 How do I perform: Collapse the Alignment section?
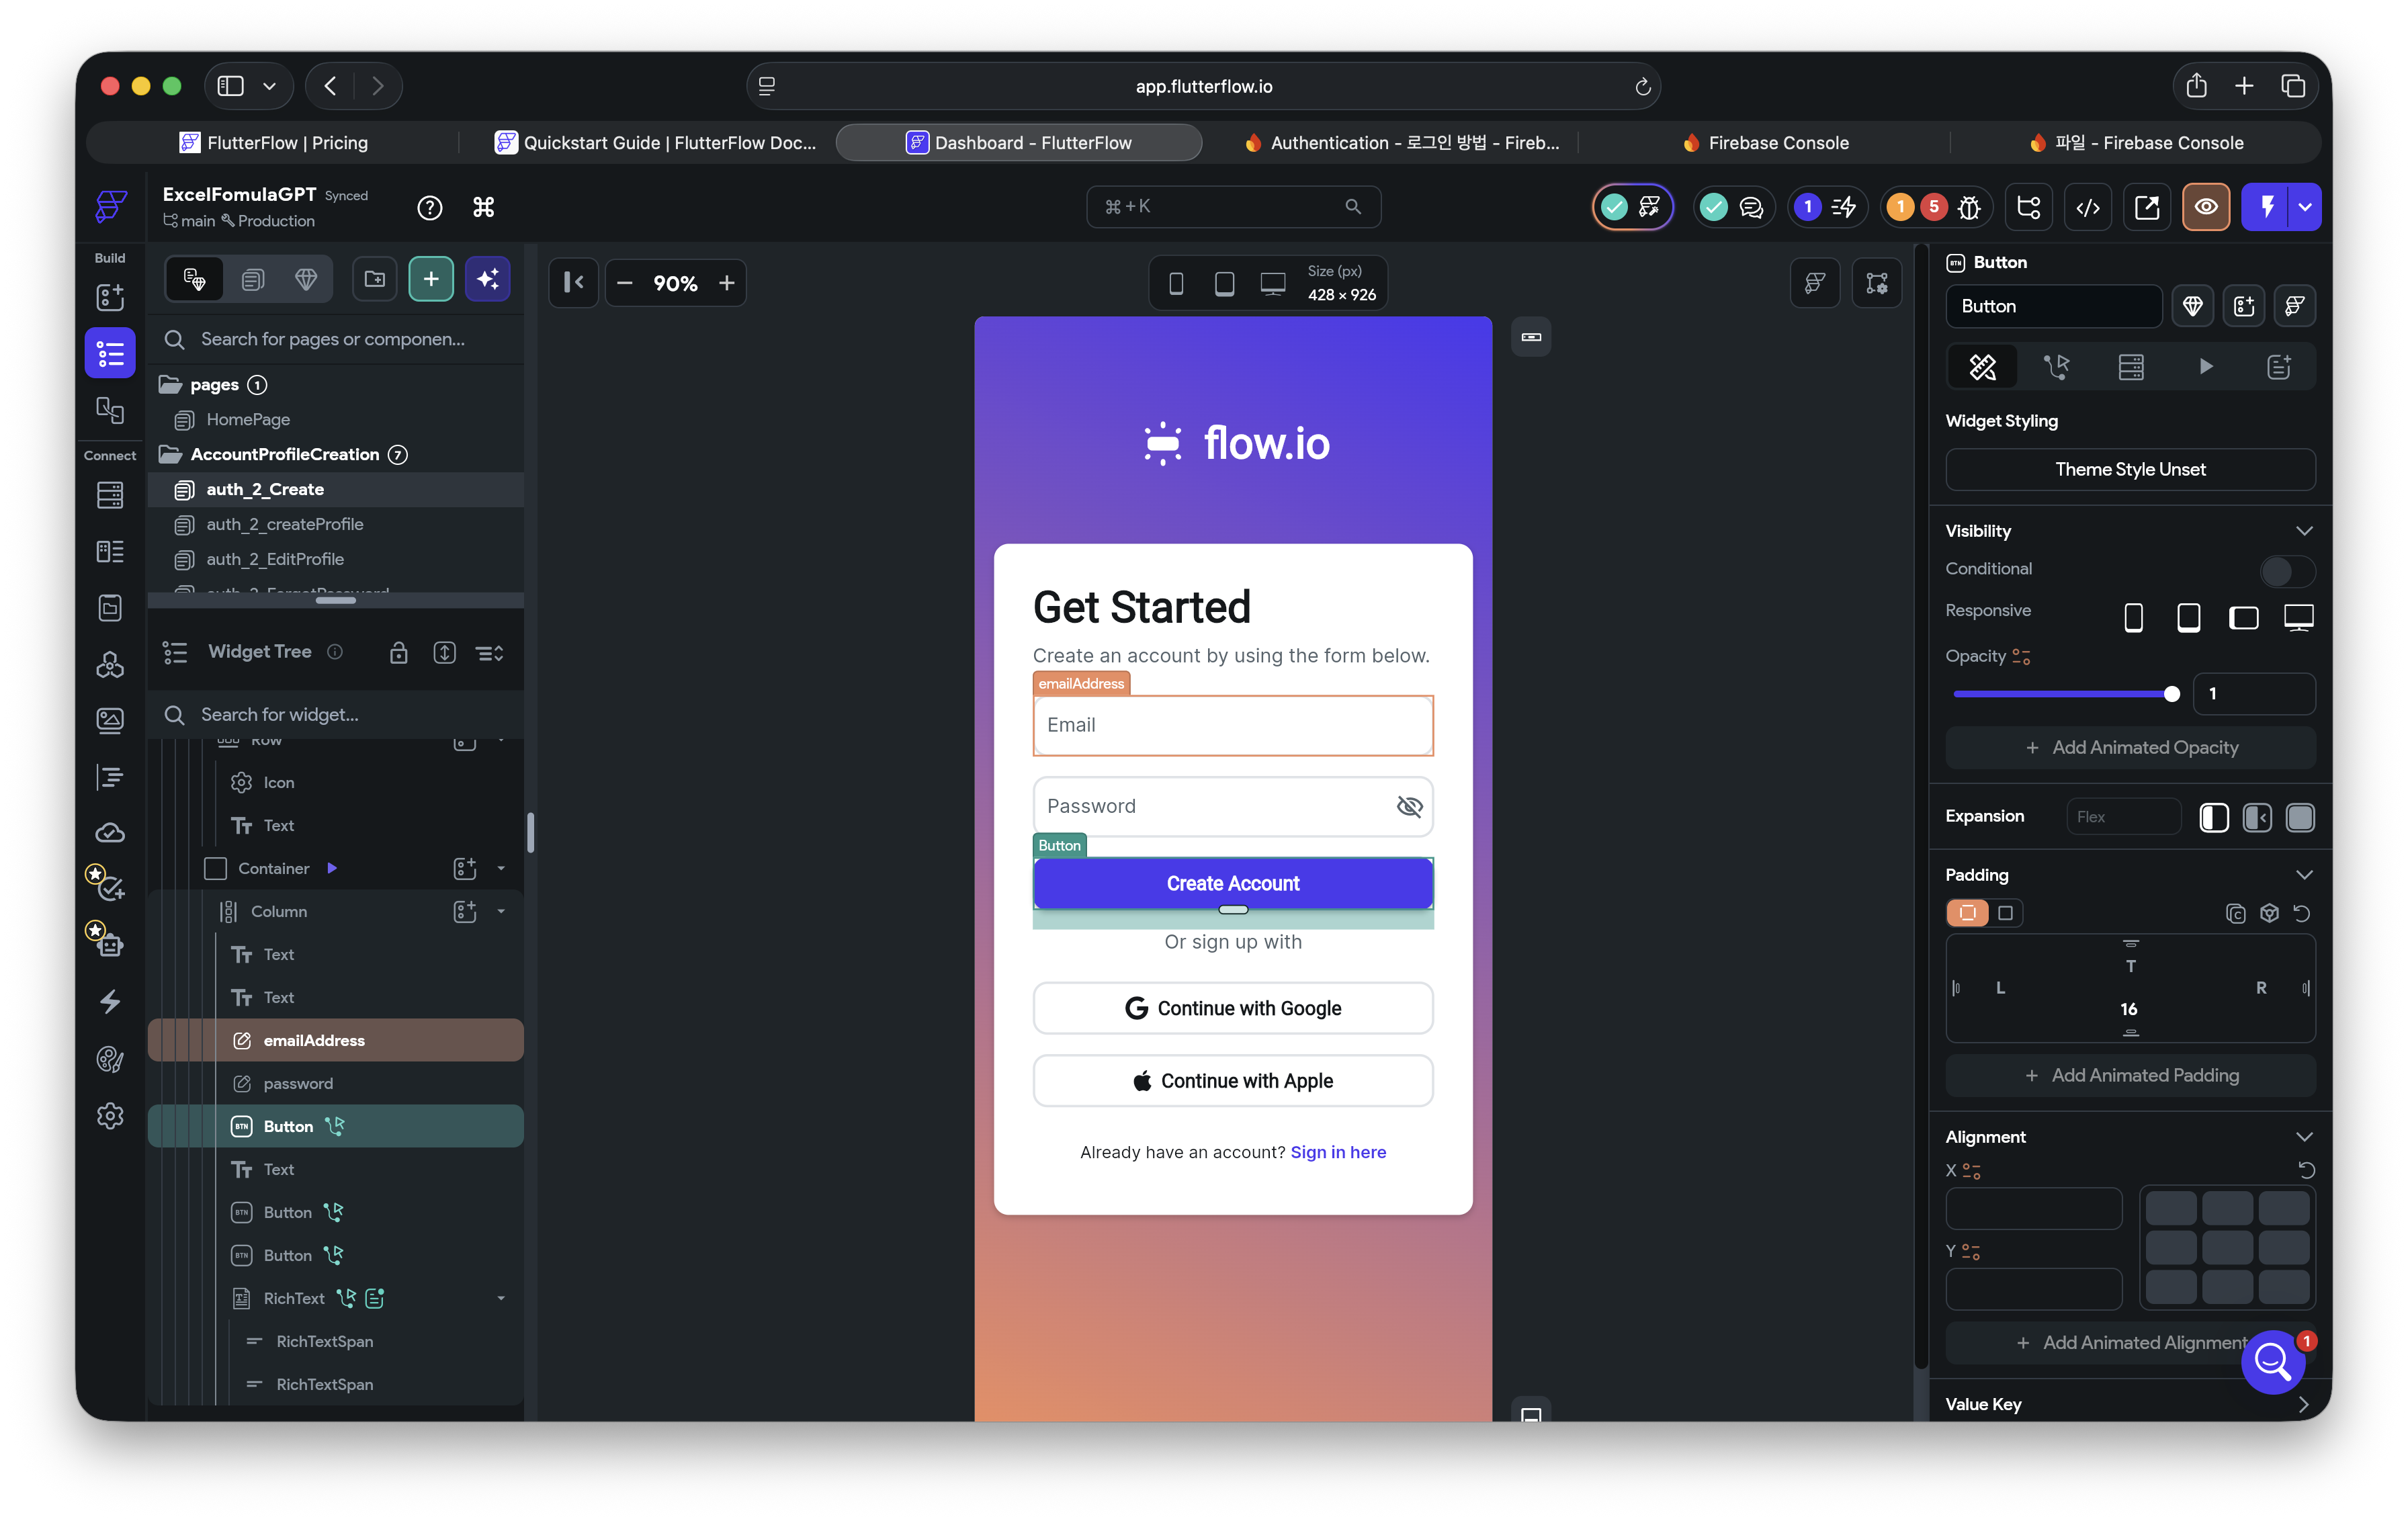2304,1136
